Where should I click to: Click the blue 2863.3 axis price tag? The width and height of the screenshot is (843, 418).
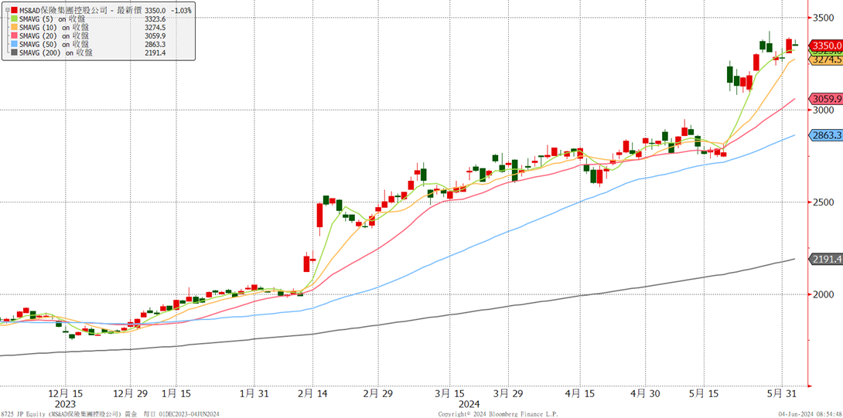(826, 135)
